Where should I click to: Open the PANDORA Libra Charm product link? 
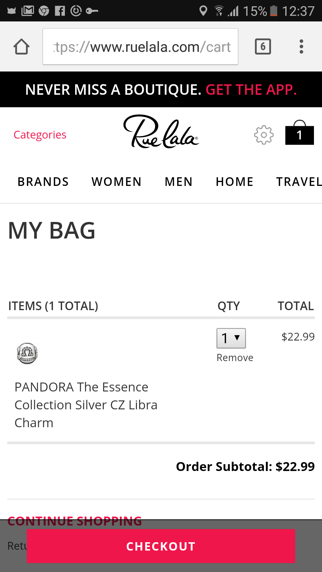pos(86,405)
